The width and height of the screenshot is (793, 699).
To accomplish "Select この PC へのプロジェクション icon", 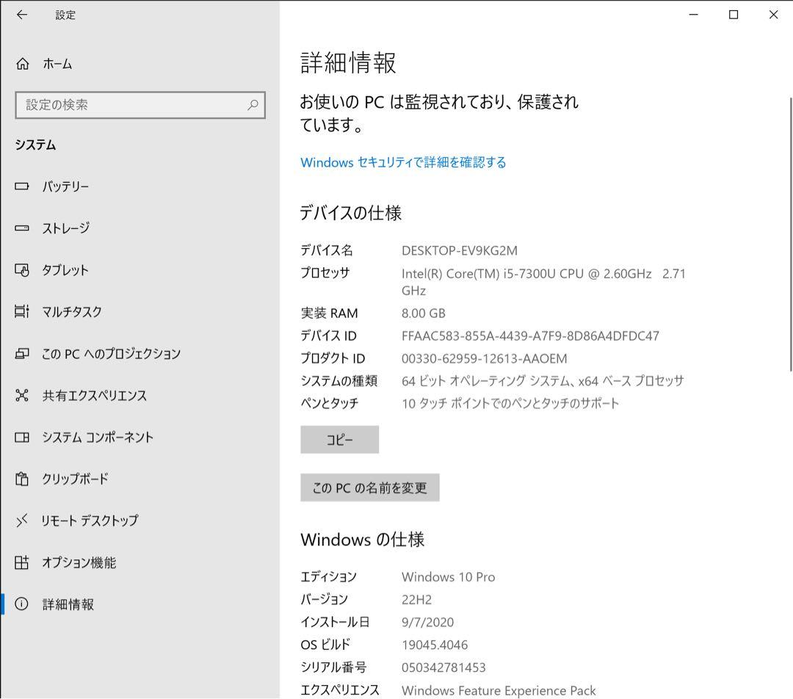I will (22, 354).
